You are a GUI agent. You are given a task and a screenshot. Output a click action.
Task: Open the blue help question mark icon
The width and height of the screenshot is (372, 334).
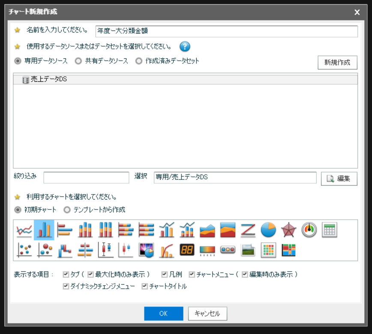185,46
